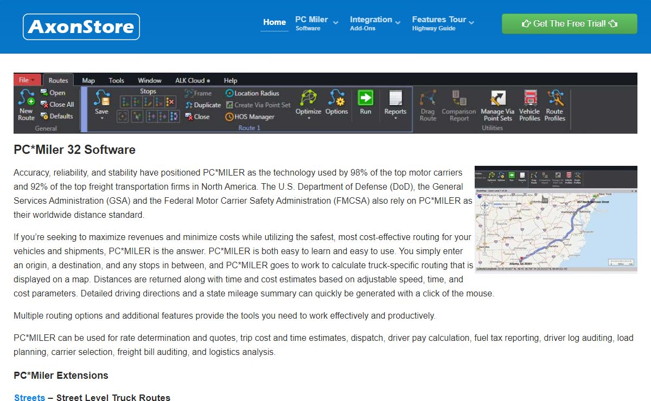
Task: Click Create Via Point Set
Action: [258, 105]
